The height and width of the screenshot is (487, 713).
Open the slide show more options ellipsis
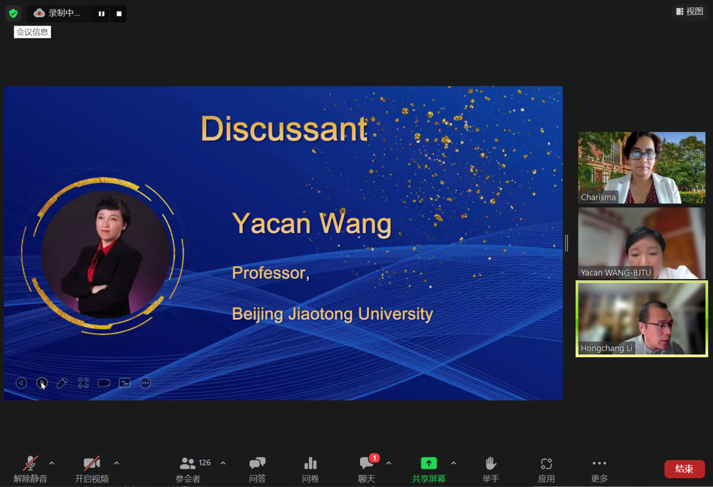pos(146,383)
